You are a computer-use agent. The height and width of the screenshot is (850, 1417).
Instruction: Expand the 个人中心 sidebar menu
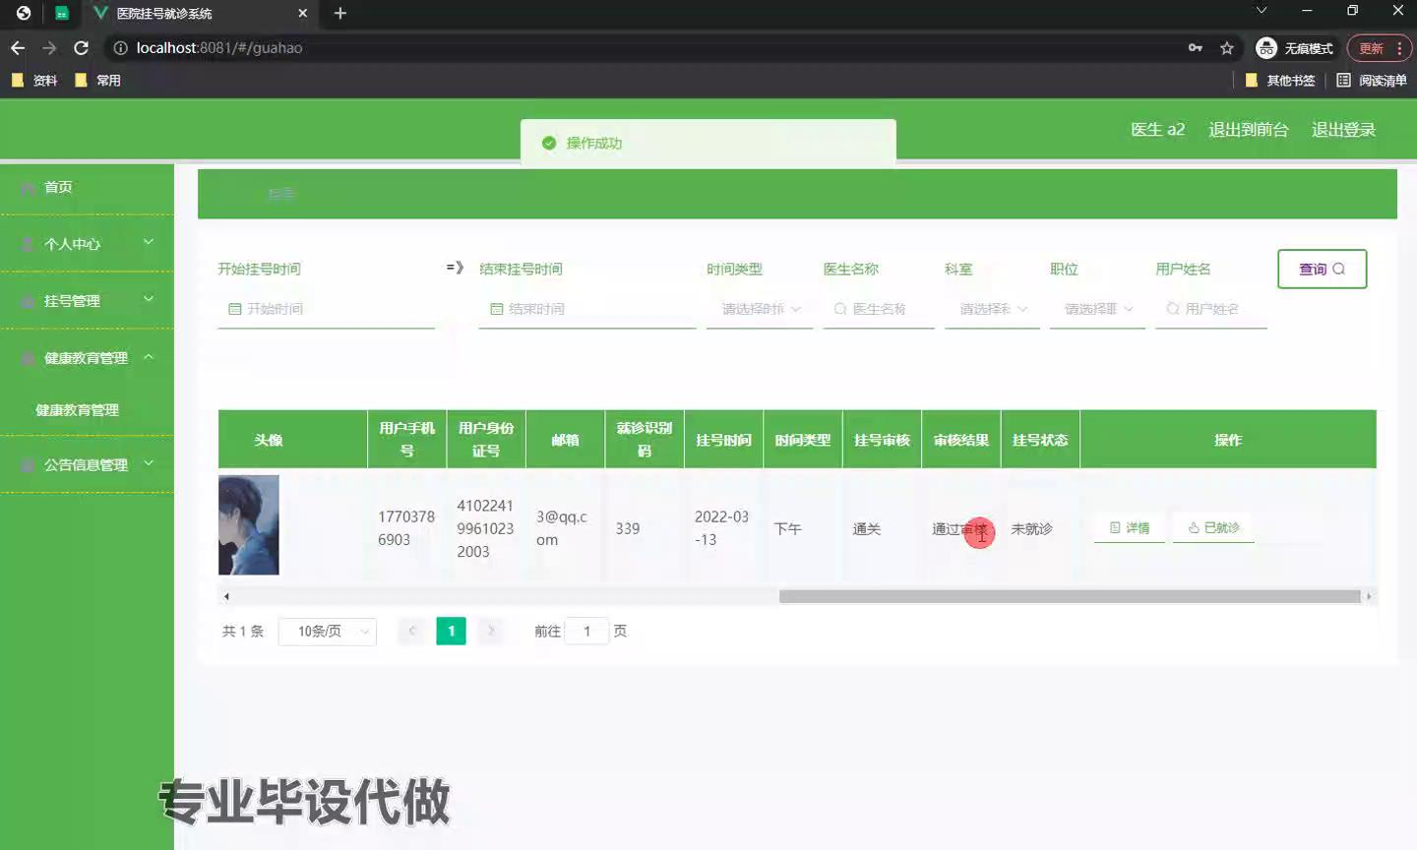(87, 244)
